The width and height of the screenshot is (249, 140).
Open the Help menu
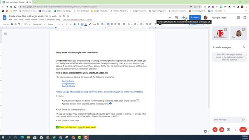(58, 19)
